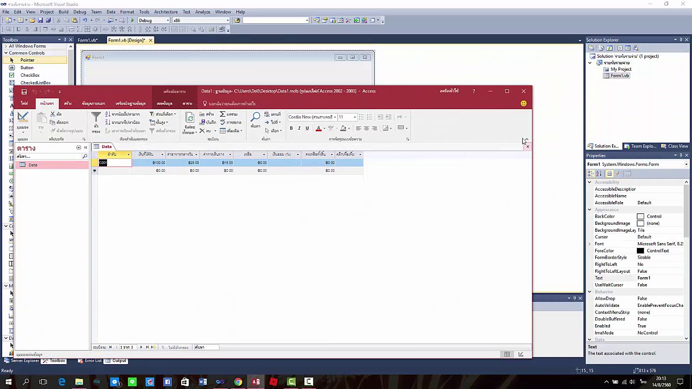Select the Button control in the Toolbox
Screen dimensions: 692x389
27,68
